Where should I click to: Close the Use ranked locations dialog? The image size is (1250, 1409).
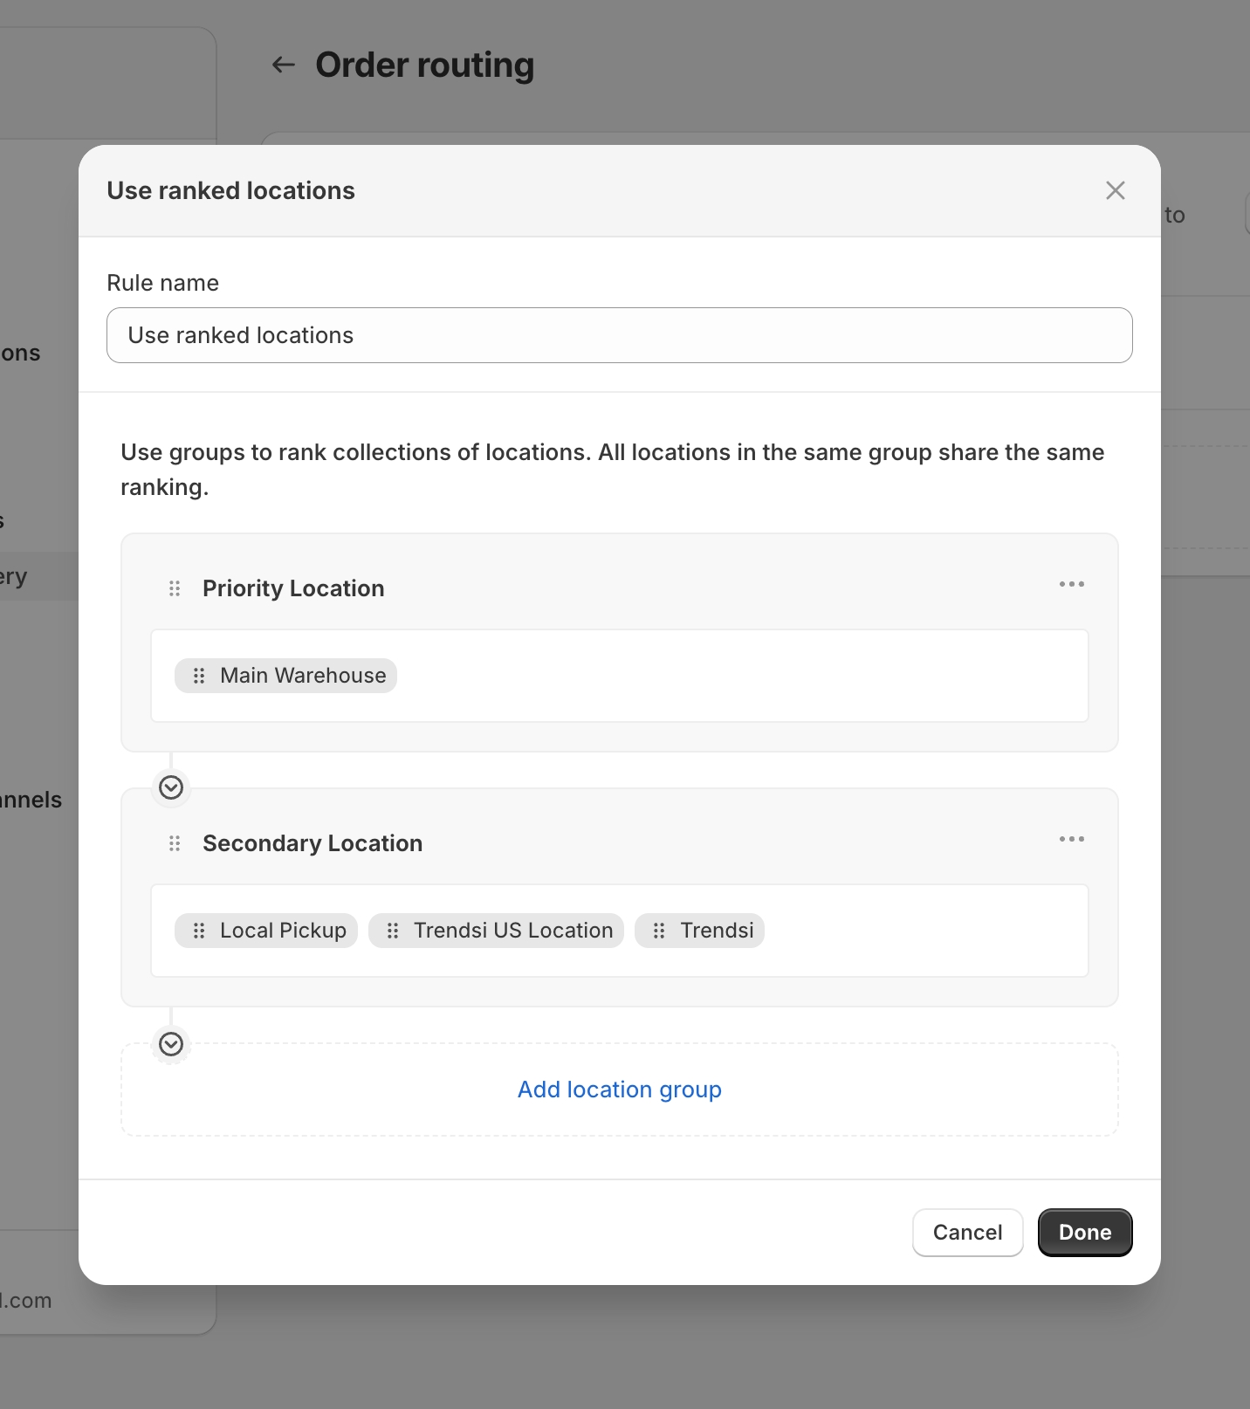(x=1115, y=190)
